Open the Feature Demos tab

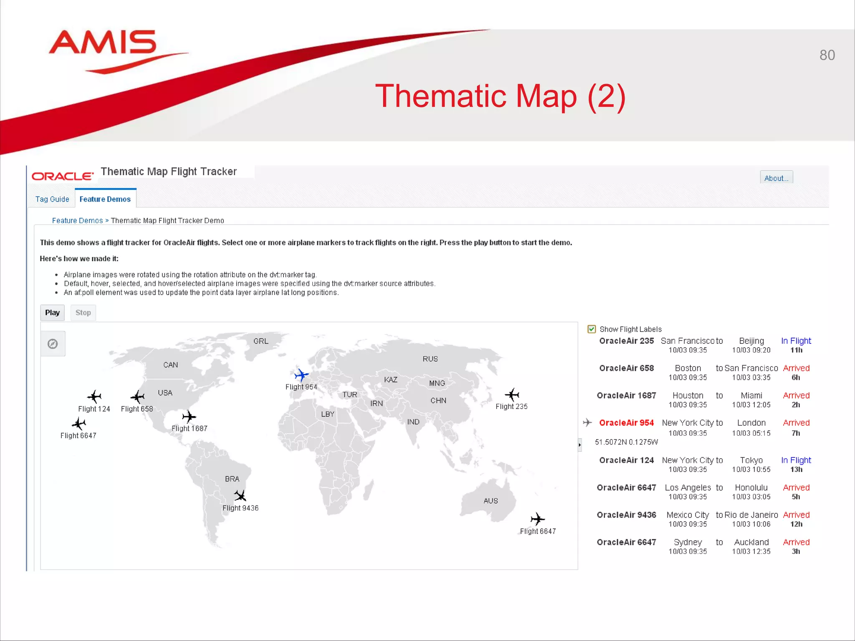tap(105, 199)
